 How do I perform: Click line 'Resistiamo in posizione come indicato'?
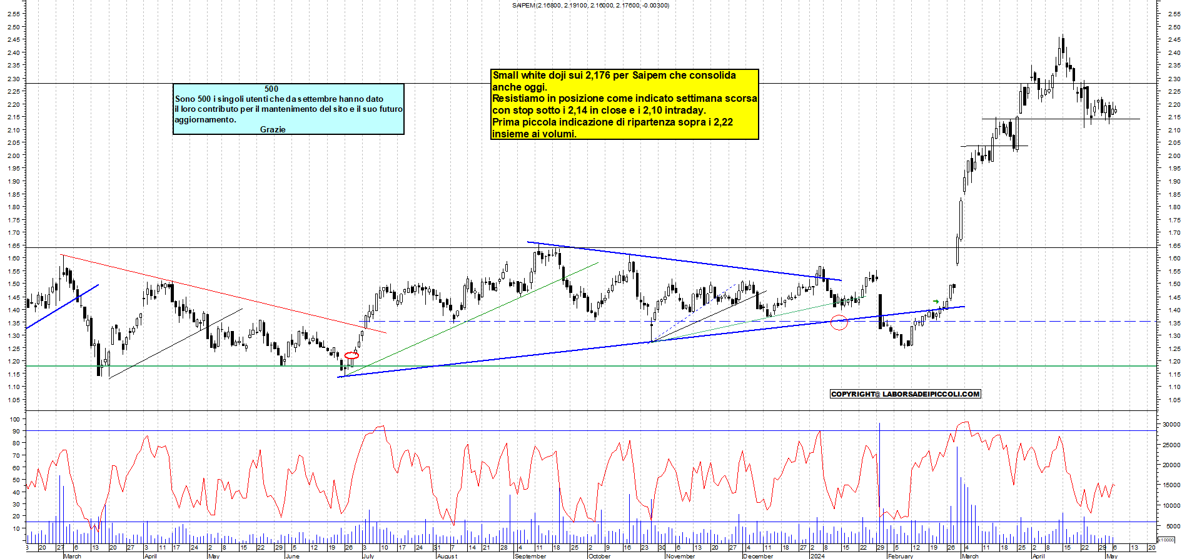coord(625,98)
